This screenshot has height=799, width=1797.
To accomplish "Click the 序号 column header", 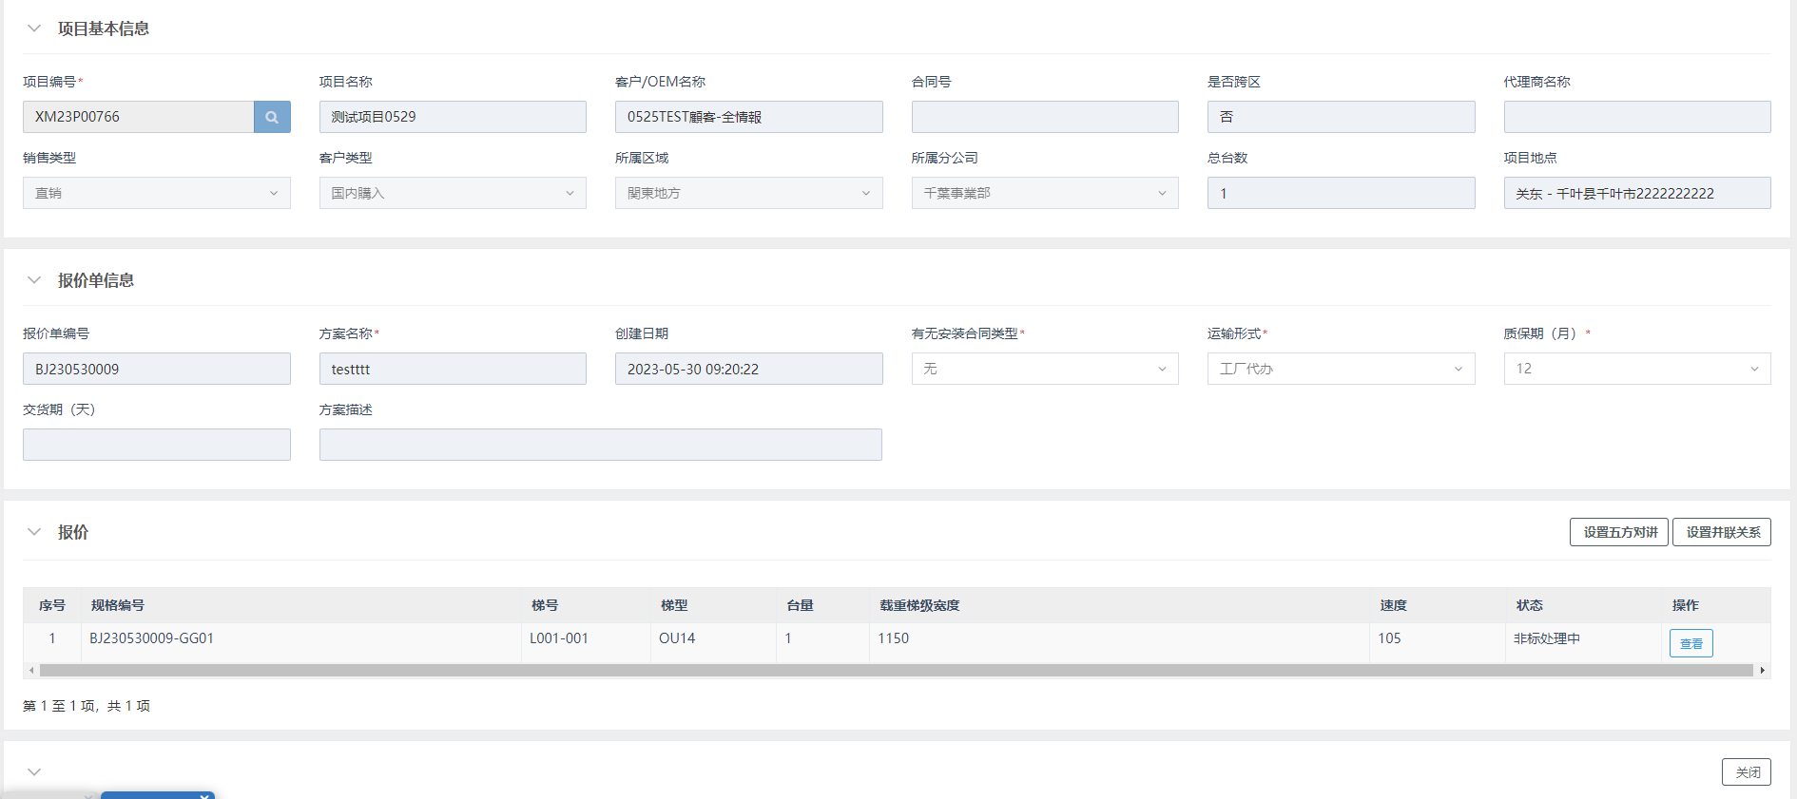I will pos(52,605).
